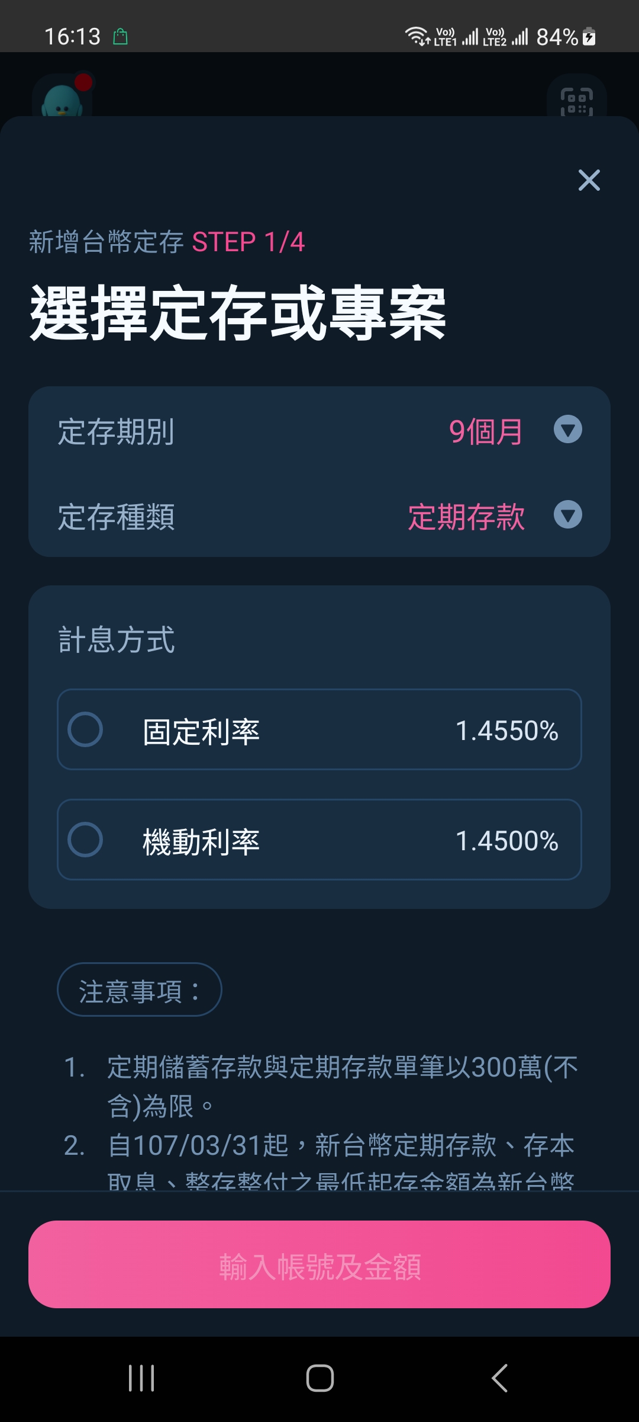
Task: Tap the STEP 1/4 progress indicator
Action: tap(248, 242)
